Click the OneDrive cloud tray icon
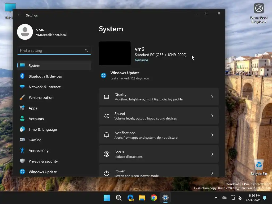The height and width of the screenshot is (204, 272). (224, 198)
